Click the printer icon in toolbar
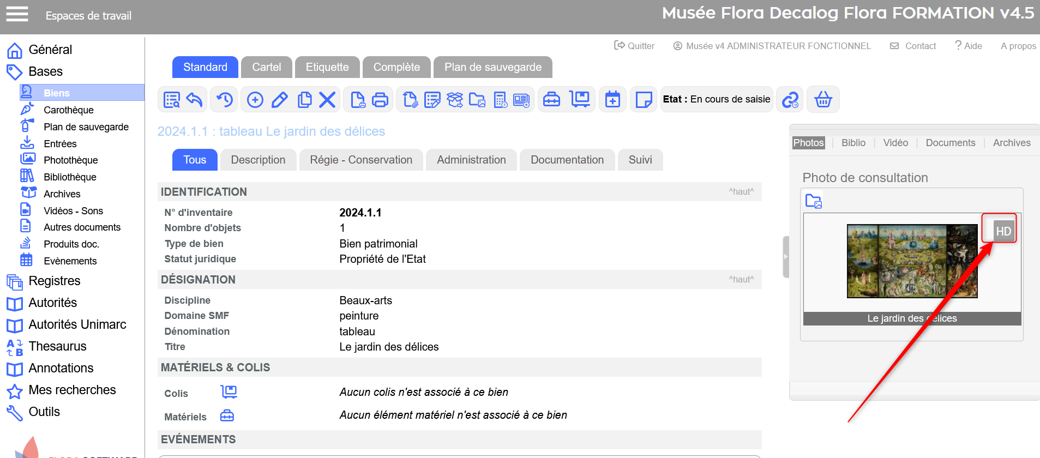This screenshot has width=1040, height=458. [x=380, y=99]
